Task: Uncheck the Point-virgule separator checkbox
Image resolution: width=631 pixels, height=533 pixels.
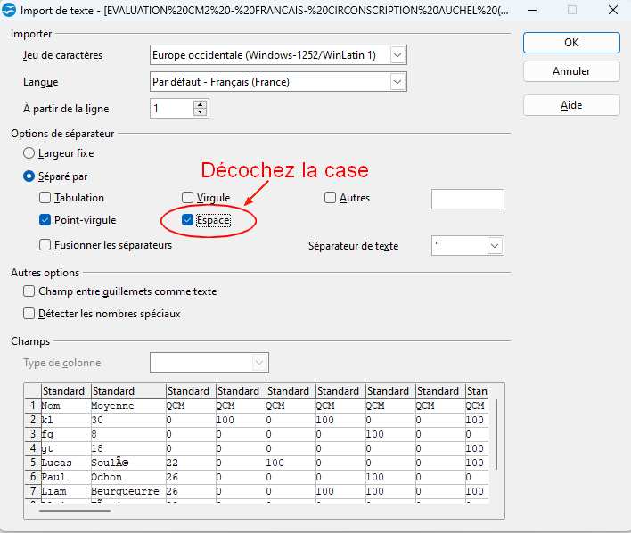Action: (x=45, y=220)
